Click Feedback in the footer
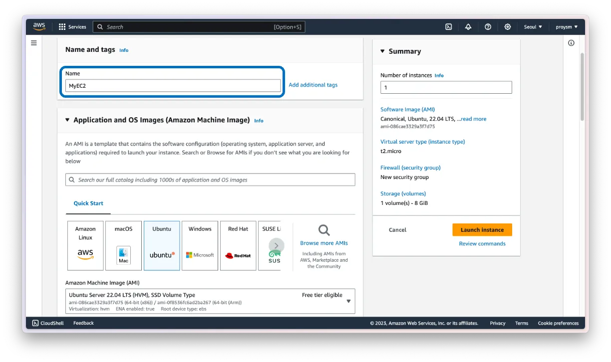Viewport: 611px width, 362px height. (x=83, y=323)
